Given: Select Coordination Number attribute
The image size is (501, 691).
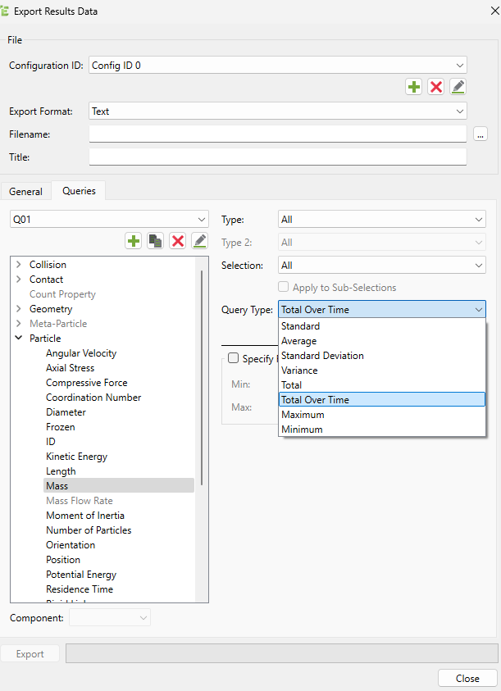Looking at the screenshot, I should pos(93,398).
